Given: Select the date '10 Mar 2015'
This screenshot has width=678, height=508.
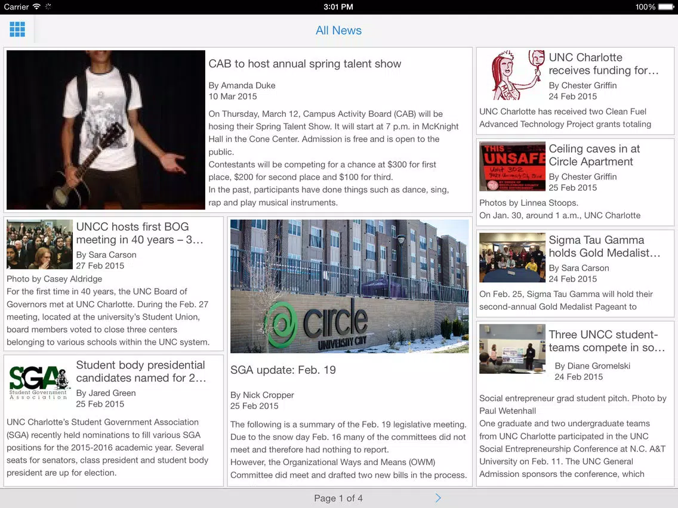Looking at the screenshot, I should pos(233,97).
